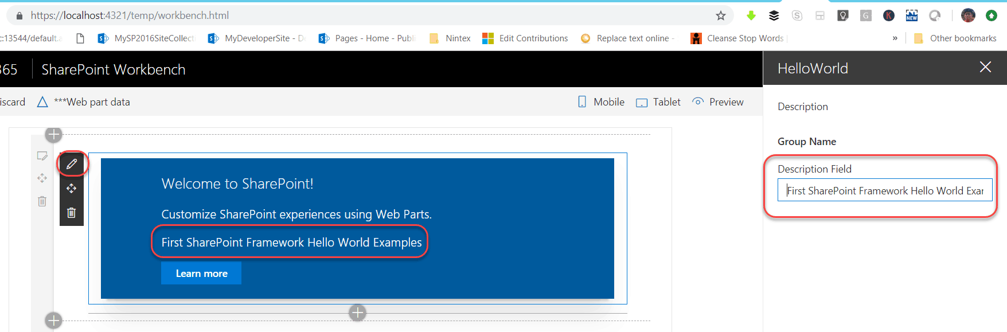1007x332 pixels.
Task: Click First SharePoint Framework Hello World Examples text
Action: click(291, 243)
